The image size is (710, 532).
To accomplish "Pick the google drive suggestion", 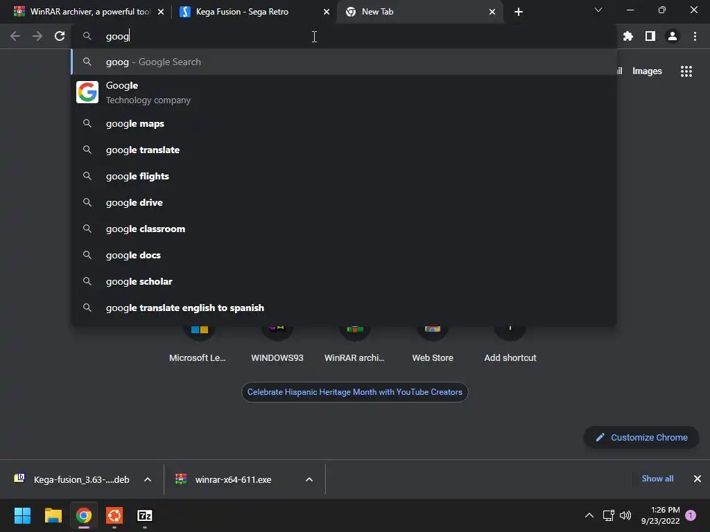I will [x=344, y=202].
